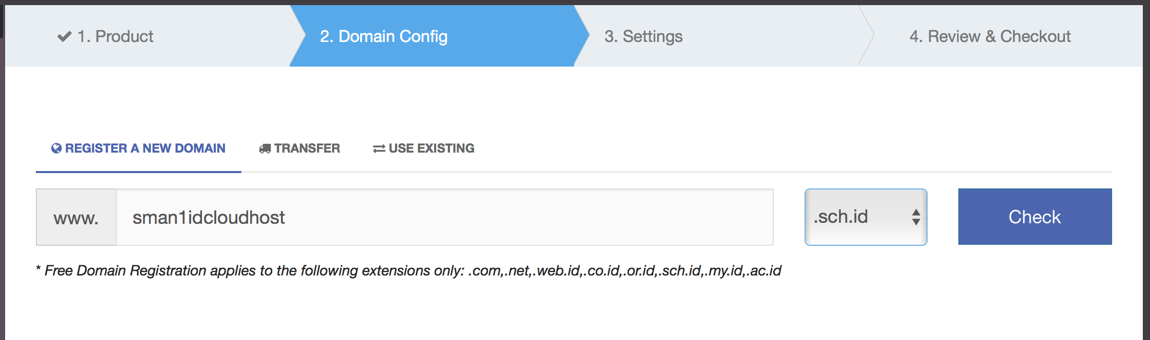Open the .sch.id extension dropdown
This screenshot has height=340, width=1150.
coord(865,217)
